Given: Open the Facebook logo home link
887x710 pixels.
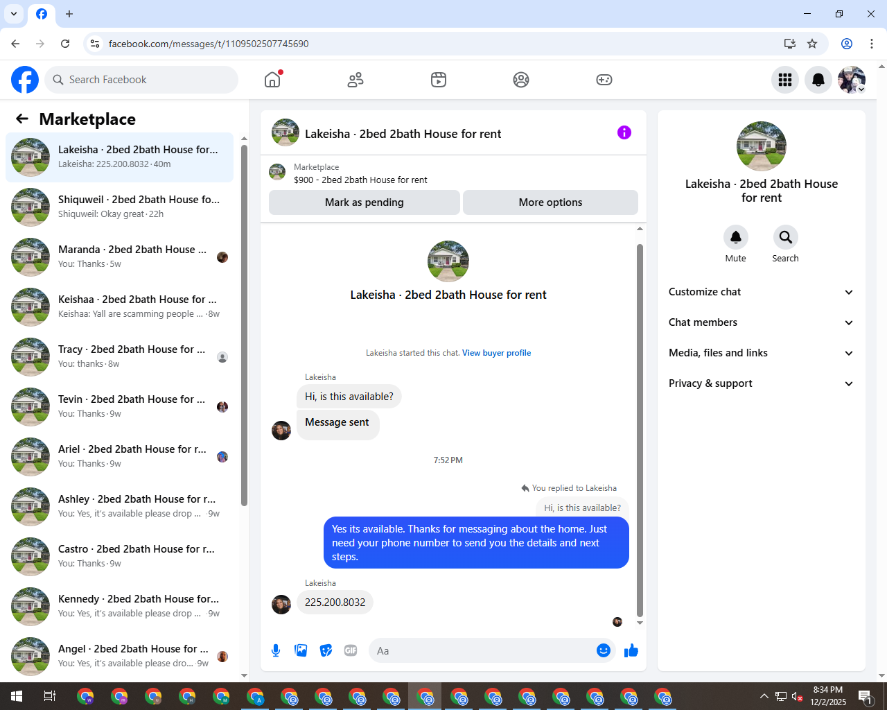Looking at the screenshot, I should pyautogui.click(x=25, y=80).
